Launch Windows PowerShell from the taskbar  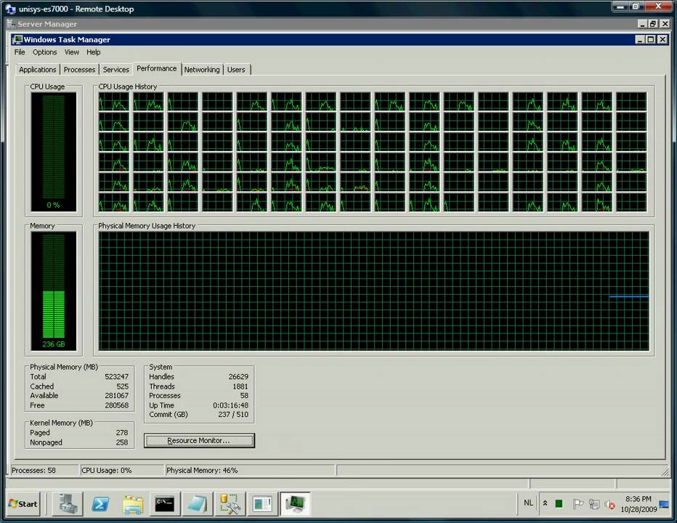(100, 503)
